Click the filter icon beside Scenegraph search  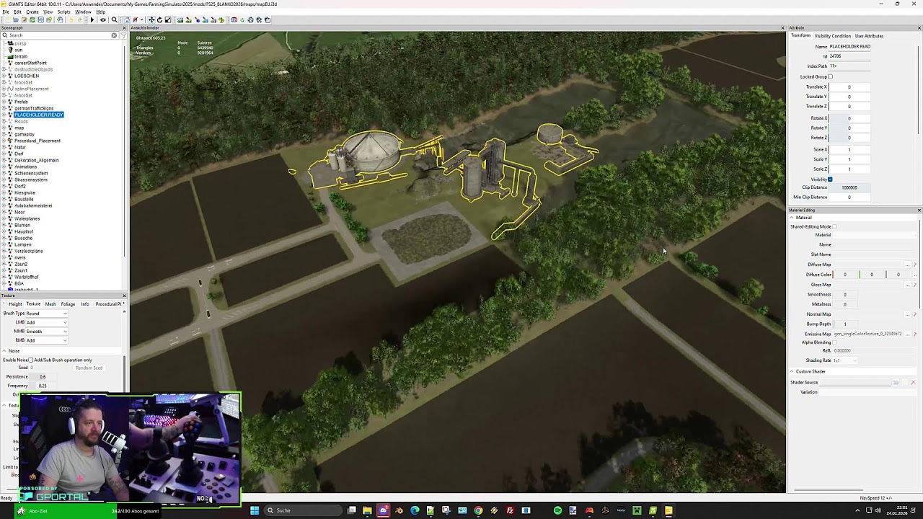123,35
